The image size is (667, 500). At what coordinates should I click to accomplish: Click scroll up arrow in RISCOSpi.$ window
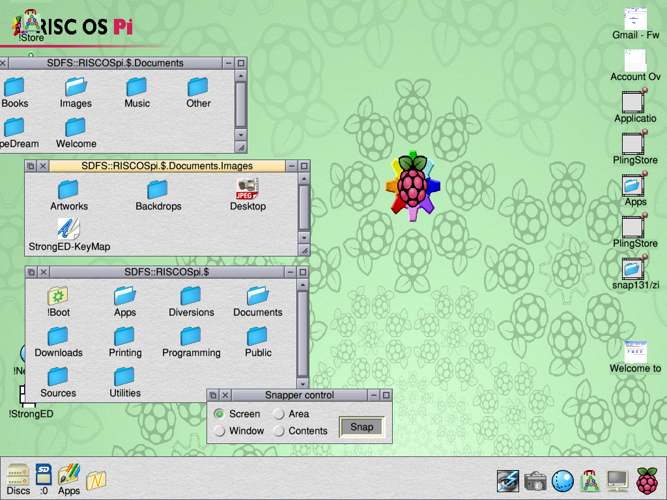[x=303, y=285]
